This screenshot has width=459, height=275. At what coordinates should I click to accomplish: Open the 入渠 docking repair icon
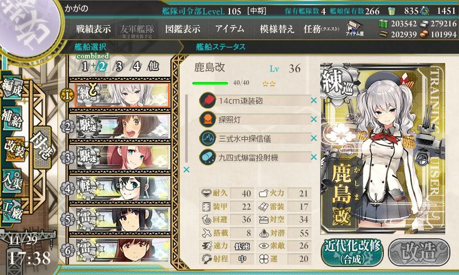pos(12,180)
